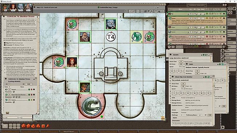The width and height of the screenshot is (237, 133).
Task: Roll the orange d12 die
Action: click(28, 126)
